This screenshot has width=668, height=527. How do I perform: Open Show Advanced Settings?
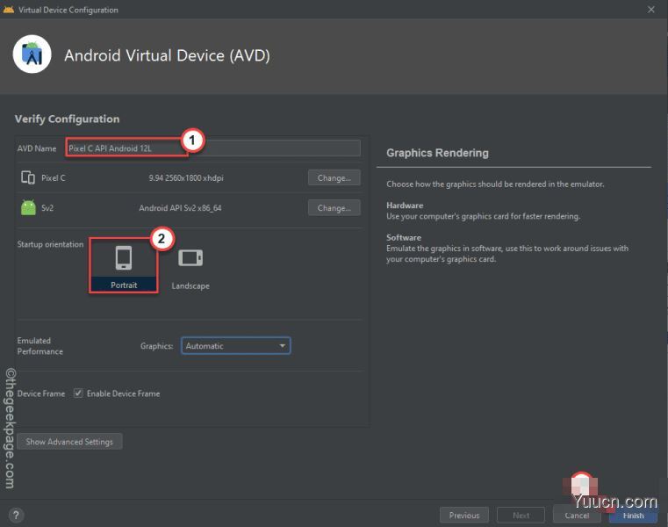point(69,442)
